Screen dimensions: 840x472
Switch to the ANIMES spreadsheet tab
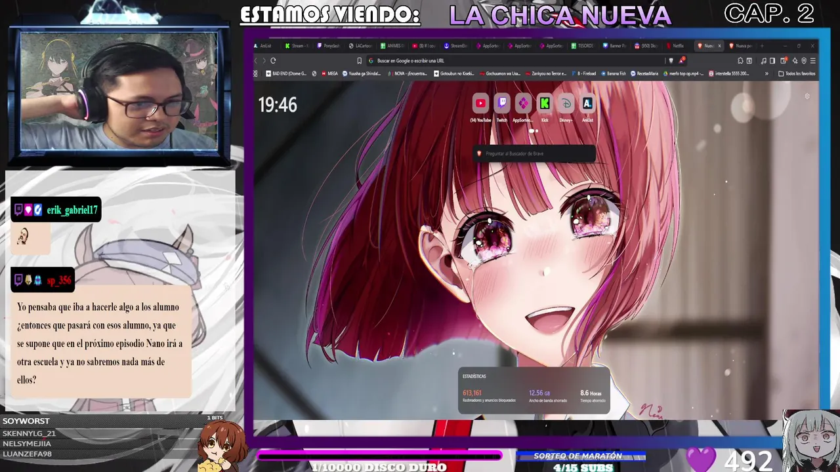coord(392,46)
